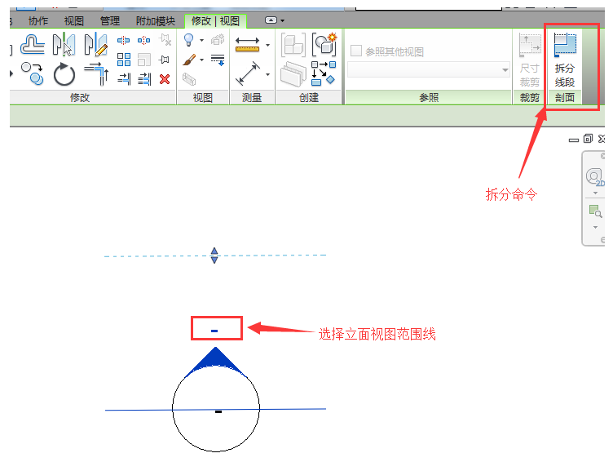
Task: Click the 拆分线段 (Split Segment) tool
Action: [x=564, y=60]
